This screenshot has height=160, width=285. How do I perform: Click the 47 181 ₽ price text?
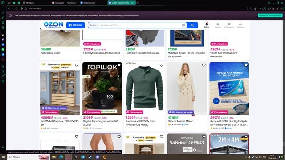pyautogui.click(x=173, y=117)
